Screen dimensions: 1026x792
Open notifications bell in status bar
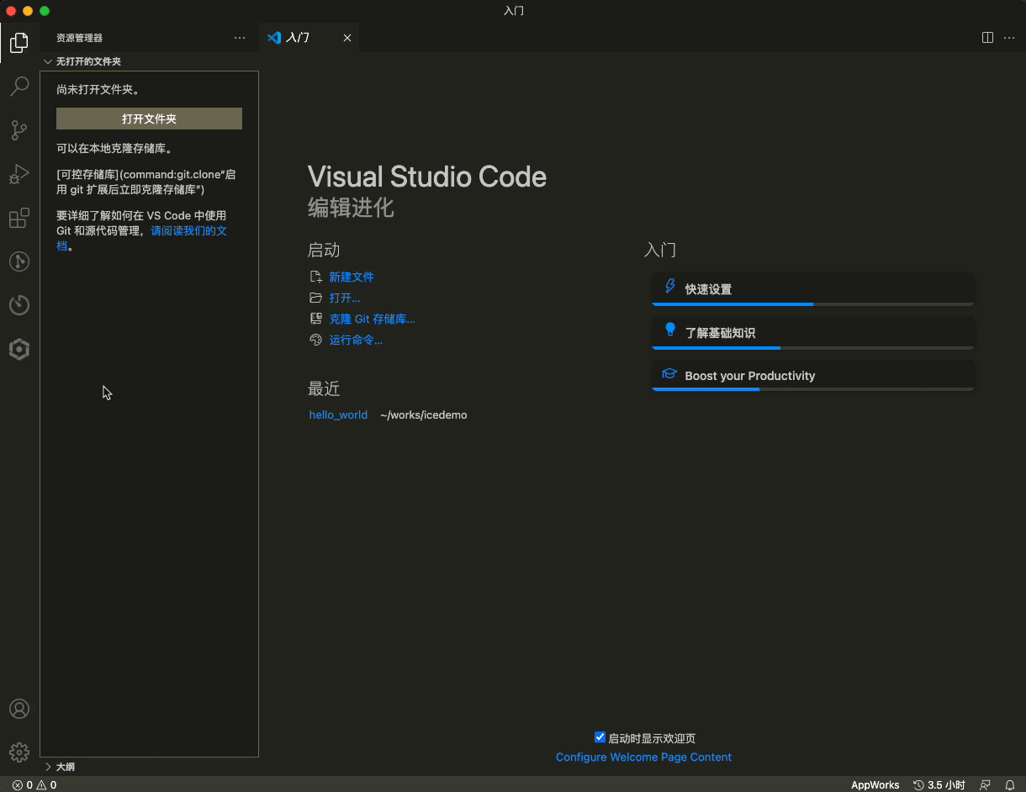[1010, 784]
